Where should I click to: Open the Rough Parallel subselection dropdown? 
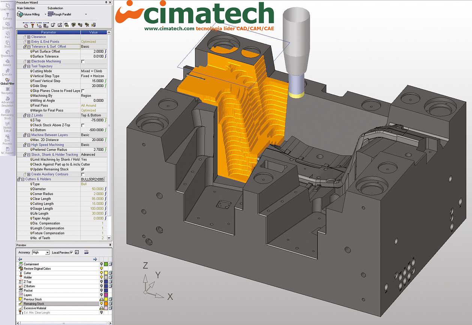(x=86, y=14)
